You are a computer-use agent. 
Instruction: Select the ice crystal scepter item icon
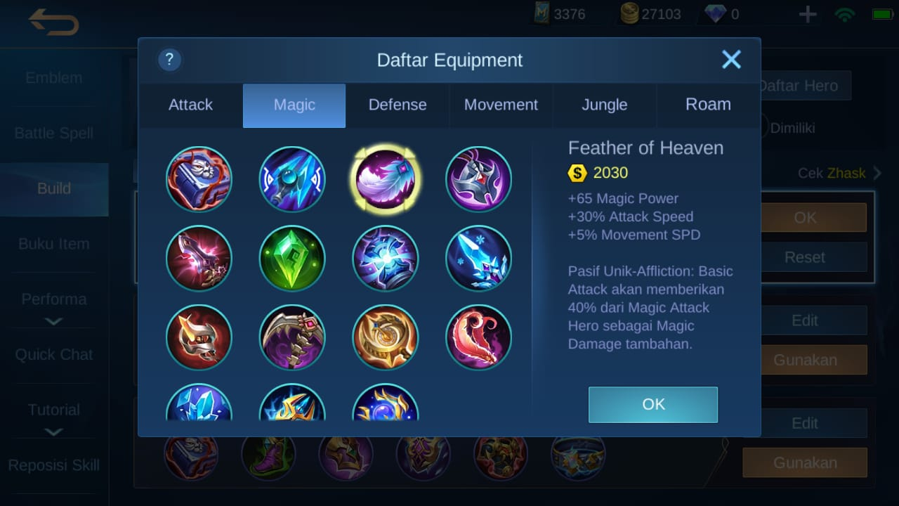(x=478, y=258)
